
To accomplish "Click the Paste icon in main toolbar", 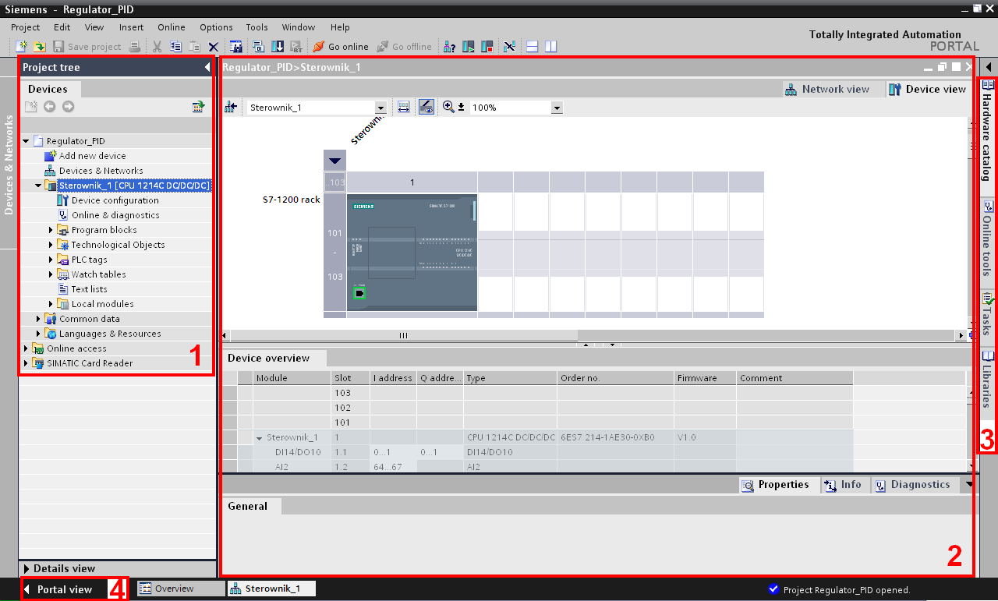I will coord(195,47).
